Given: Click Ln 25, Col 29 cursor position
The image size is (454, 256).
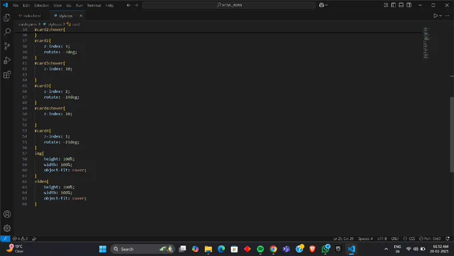Looking at the screenshot, I should pyautogui.click(x=343, y=239).
